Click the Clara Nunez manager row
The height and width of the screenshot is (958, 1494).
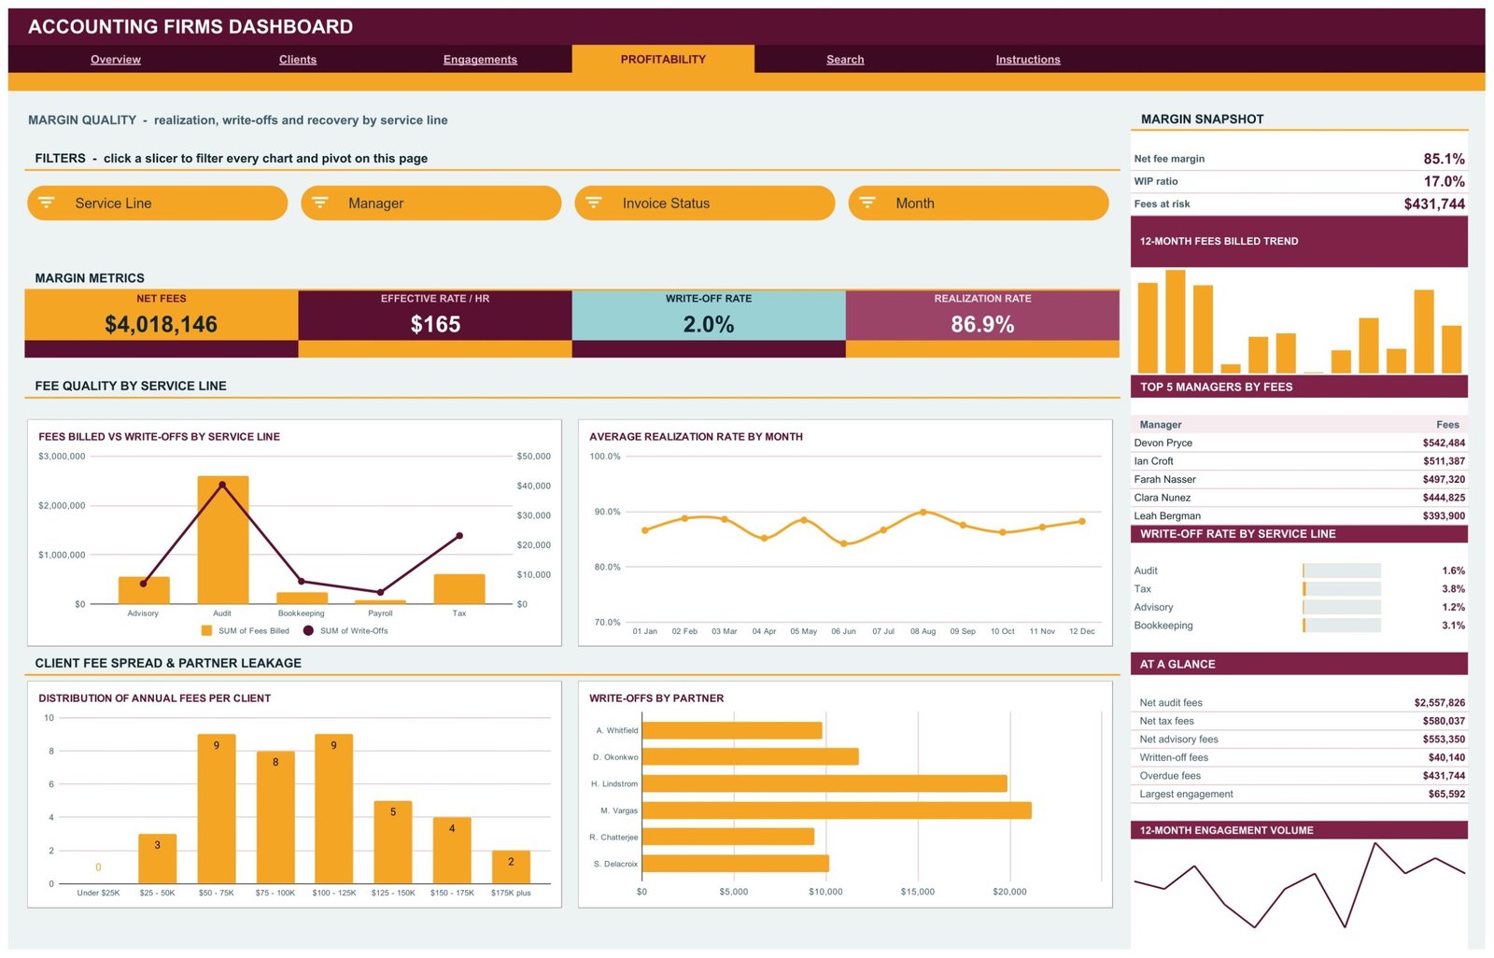pos(1299,498)
